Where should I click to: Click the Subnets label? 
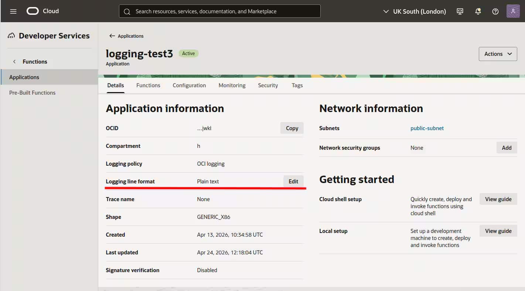(329, 128)
